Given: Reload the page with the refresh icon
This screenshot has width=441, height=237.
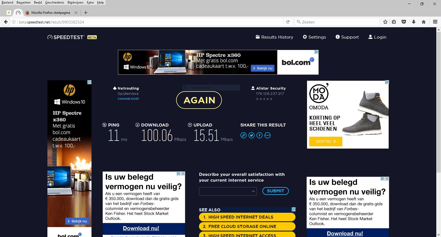Looking at the screenshot, I should pos(288,22).
